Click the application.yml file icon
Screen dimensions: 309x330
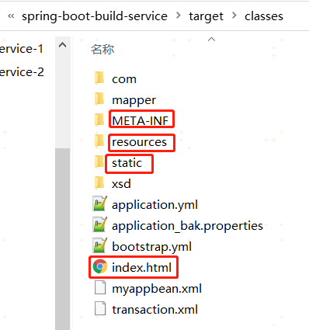(x=100, y=204)
